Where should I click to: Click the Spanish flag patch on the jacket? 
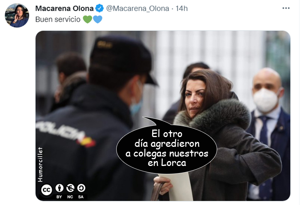86,142
